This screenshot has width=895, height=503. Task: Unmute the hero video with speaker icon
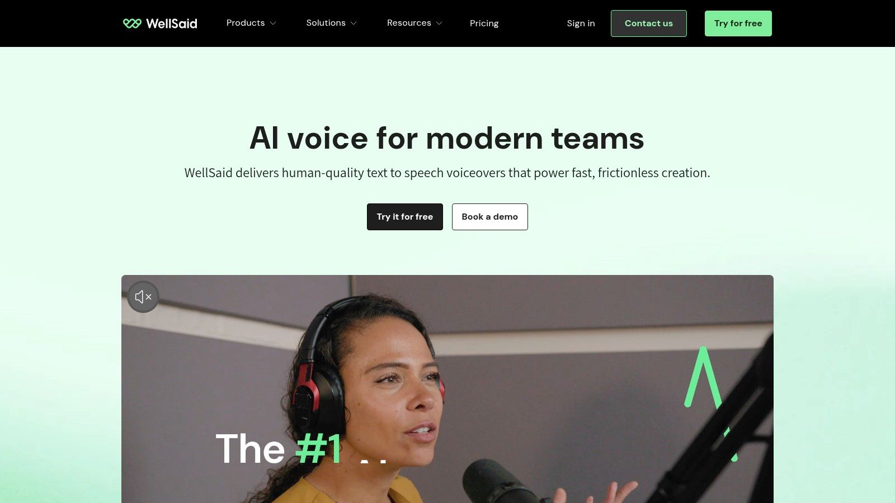(143, 297)
